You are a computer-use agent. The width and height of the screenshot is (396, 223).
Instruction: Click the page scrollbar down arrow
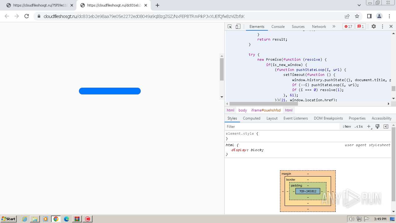tap(222, 97)
